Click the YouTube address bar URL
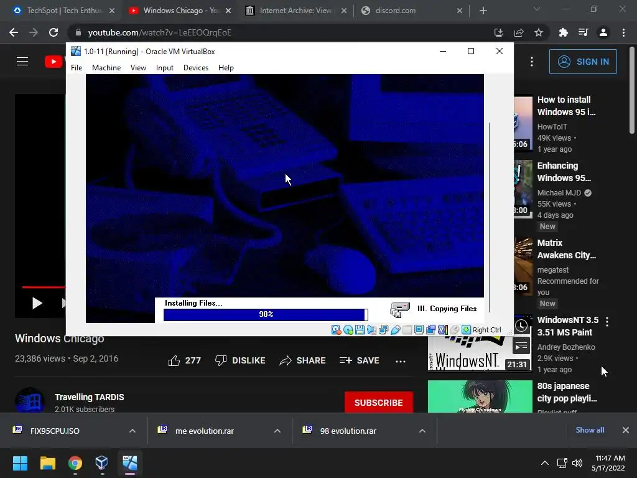Viewport: 637px width, 478px height. 160,32
